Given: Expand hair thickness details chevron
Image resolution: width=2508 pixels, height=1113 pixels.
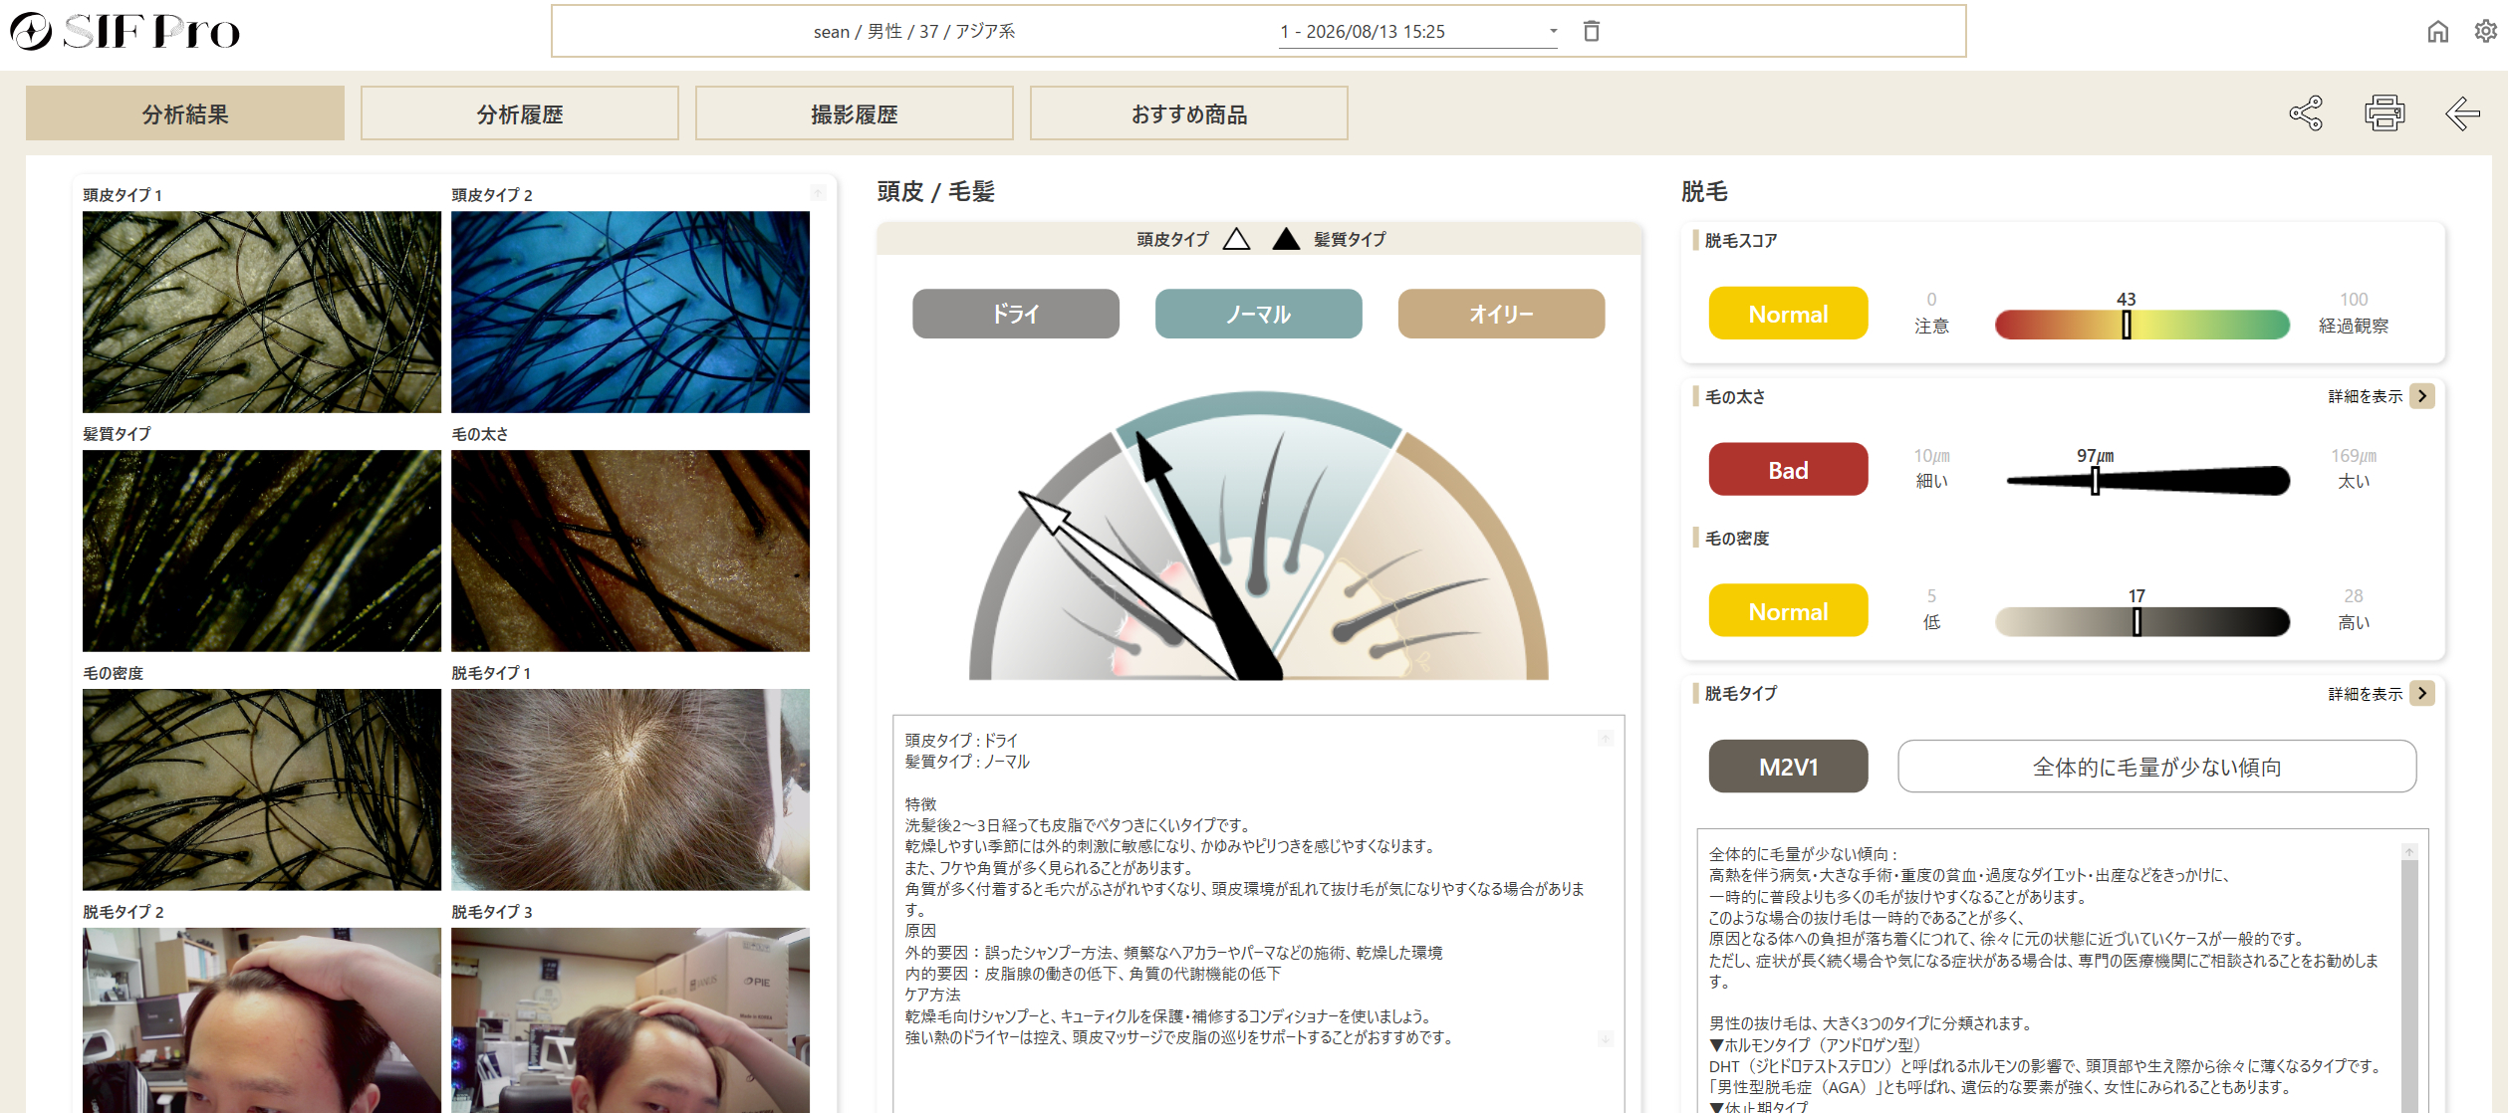Looking at the screenshot, I should click(x=2422, y=396).
